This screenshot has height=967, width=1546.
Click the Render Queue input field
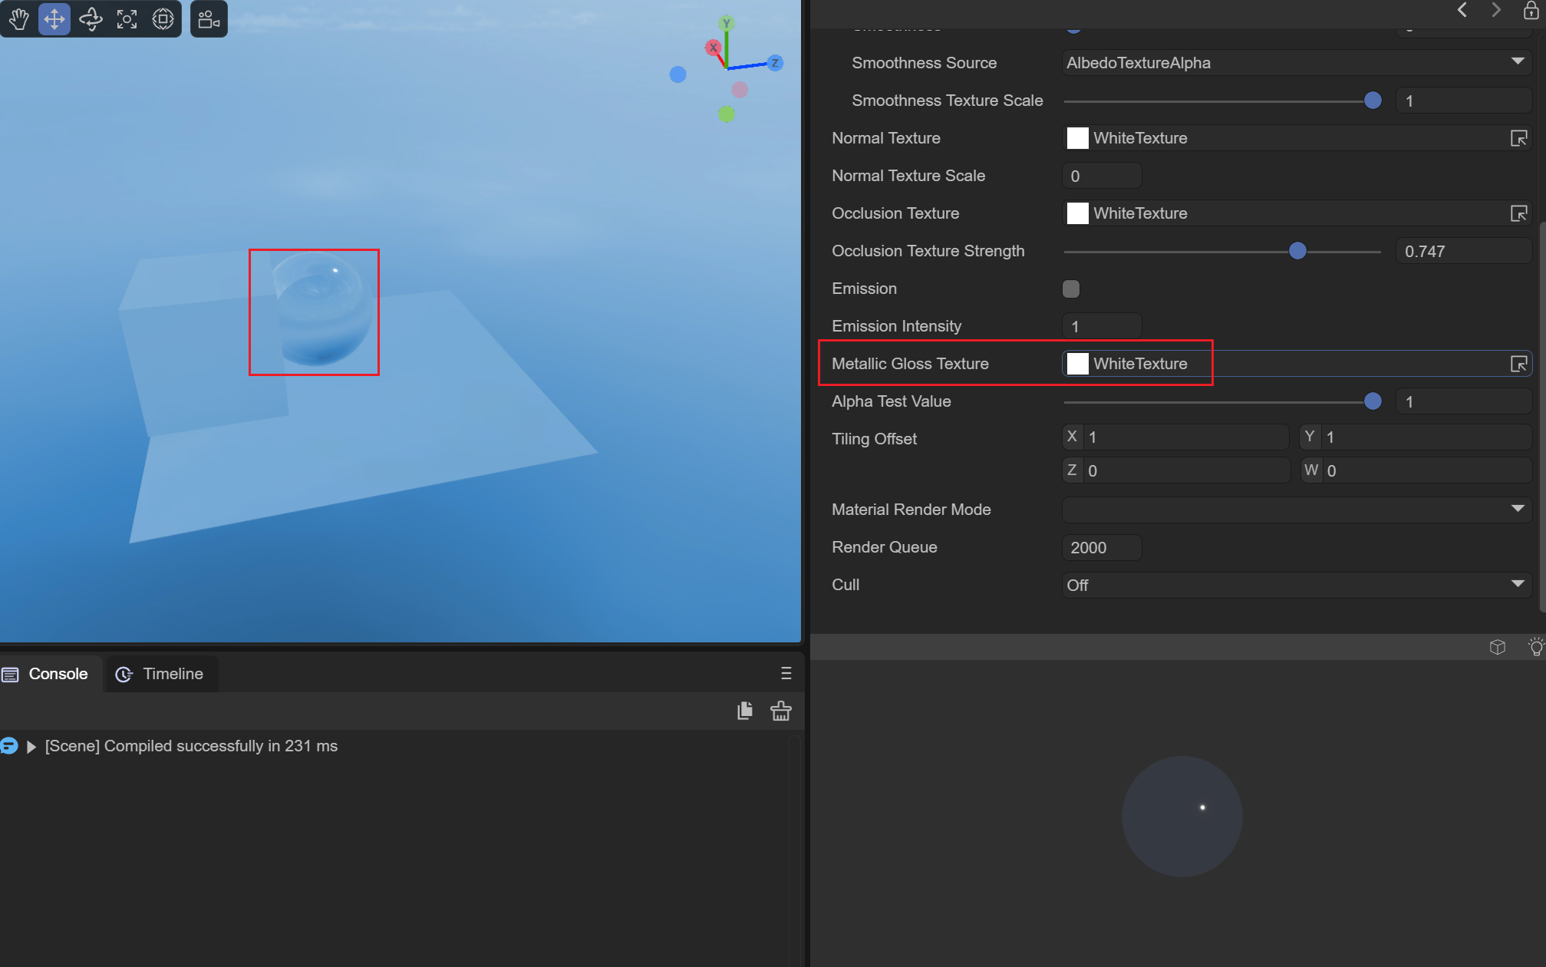pos(1102,547)
